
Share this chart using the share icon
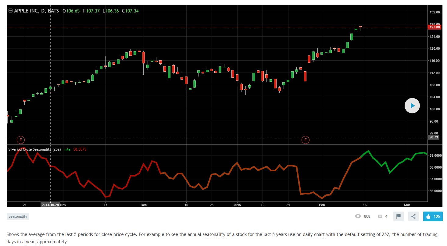413,216
